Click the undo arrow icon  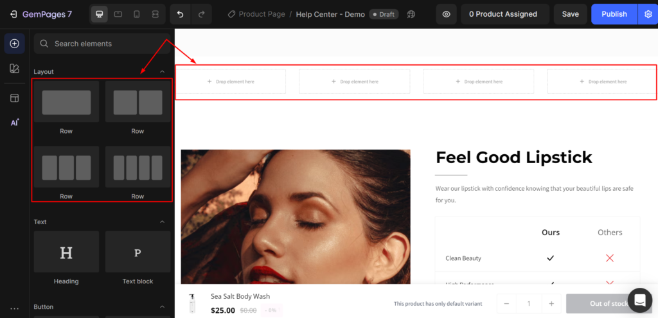click(x=181, y=14)
